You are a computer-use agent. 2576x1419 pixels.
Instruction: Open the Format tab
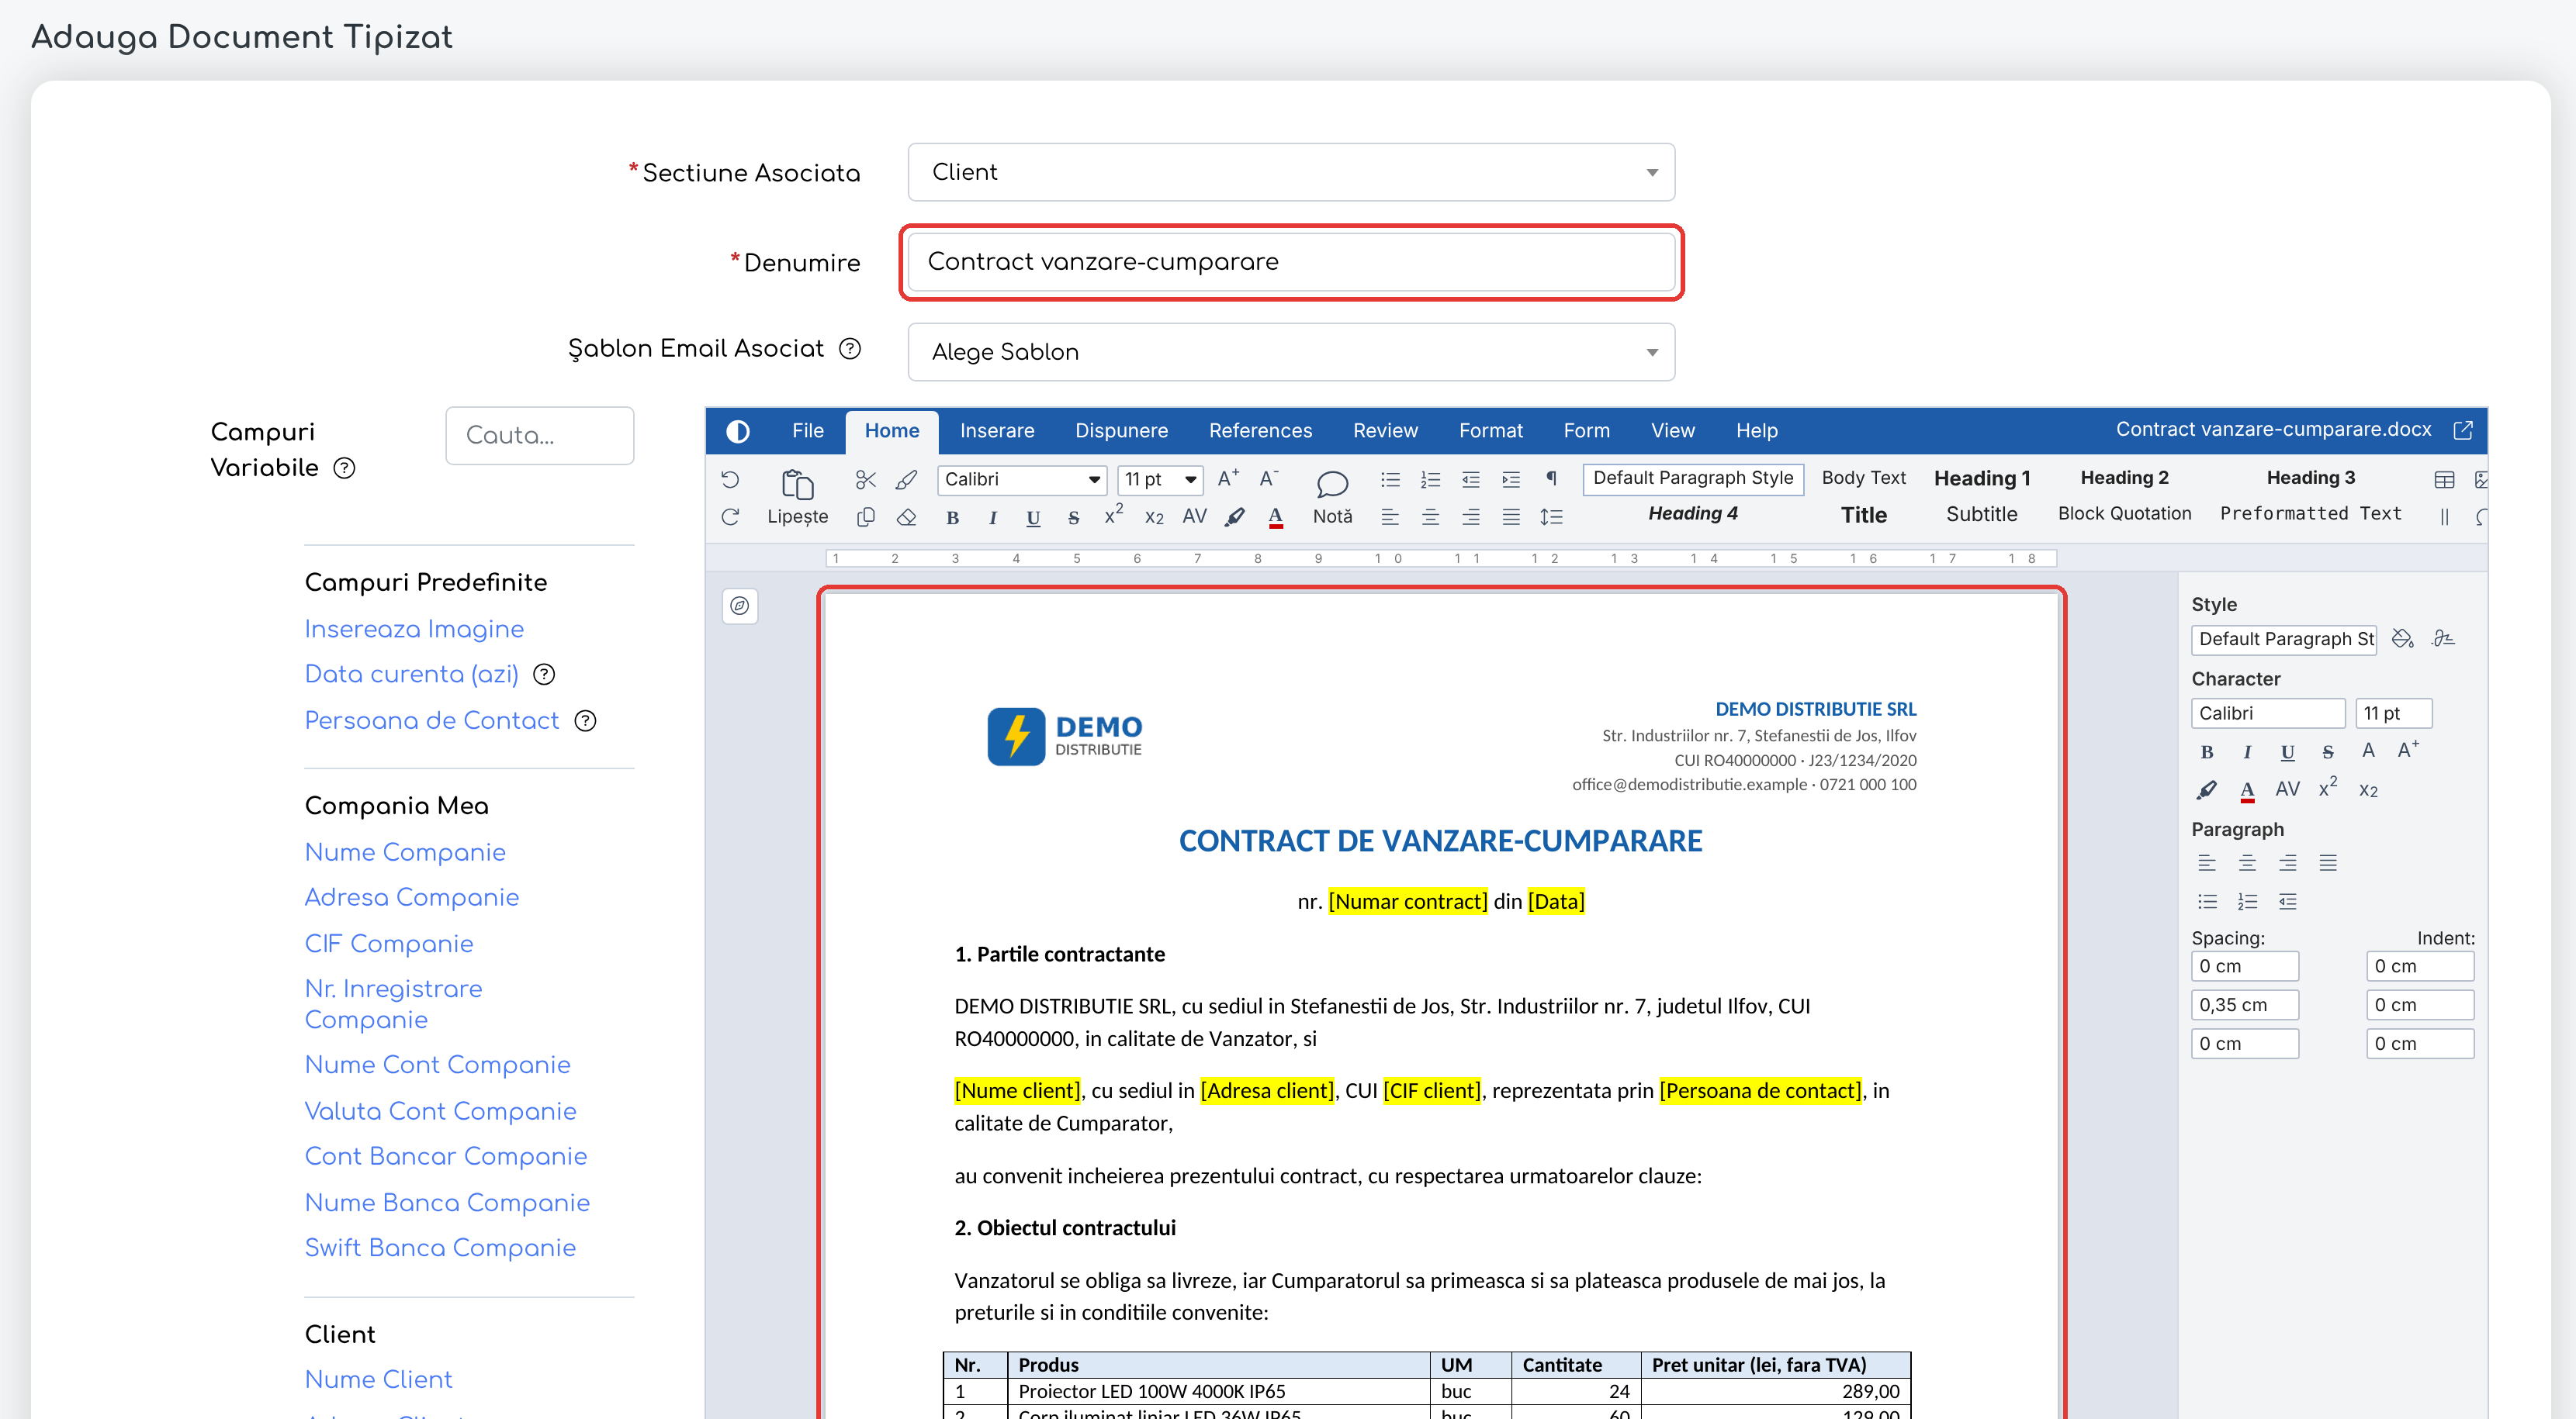(1490, 430)
